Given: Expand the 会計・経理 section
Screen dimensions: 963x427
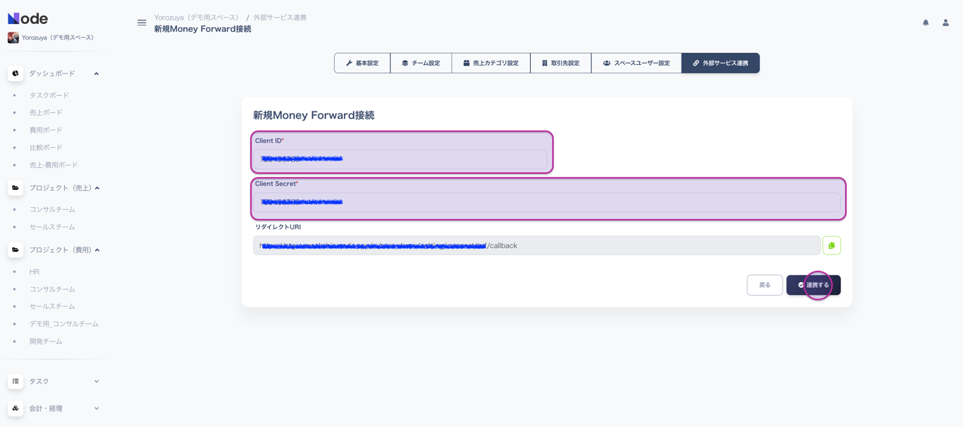Looking at the screenshot, I should pos(97,408).
